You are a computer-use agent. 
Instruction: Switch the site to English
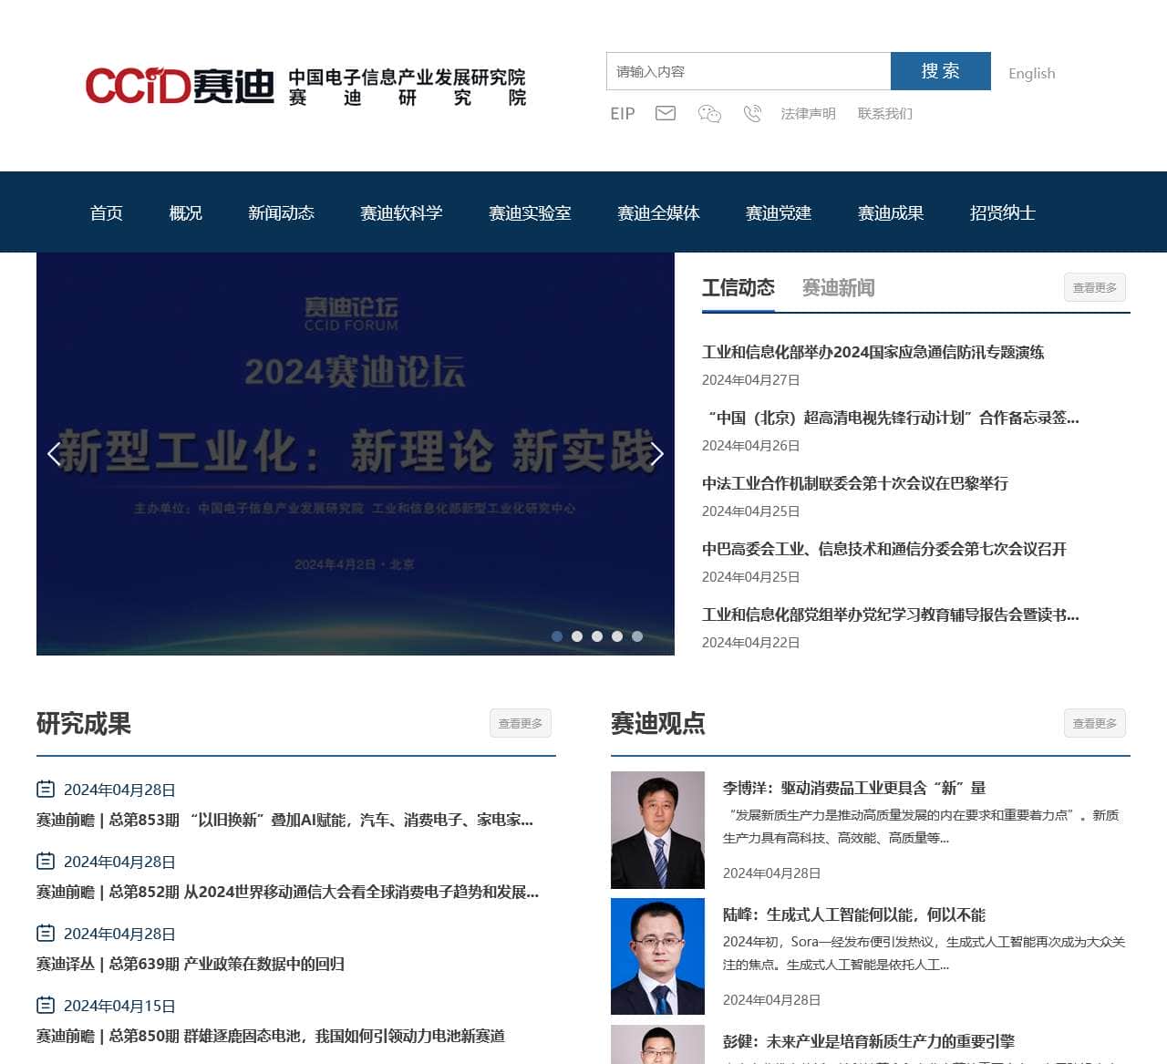[x=1031, y=73]
